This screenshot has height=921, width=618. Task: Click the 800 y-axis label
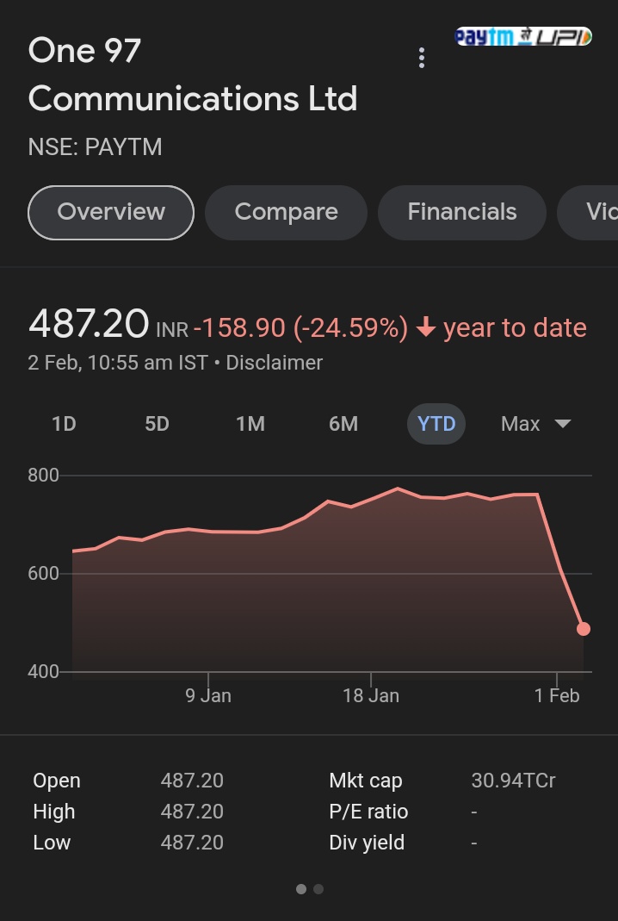point(43,476)
